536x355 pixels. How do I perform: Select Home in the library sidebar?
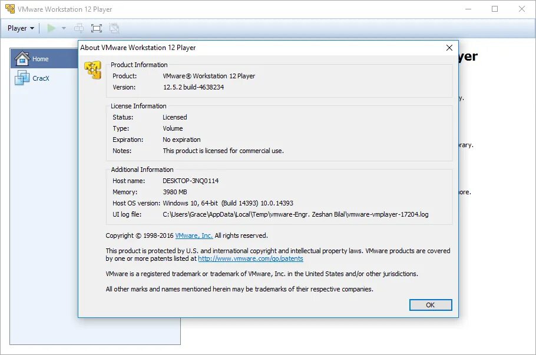(44, 58)
